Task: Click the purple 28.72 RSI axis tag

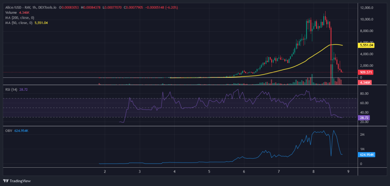Action: click(x=364, y=118)
